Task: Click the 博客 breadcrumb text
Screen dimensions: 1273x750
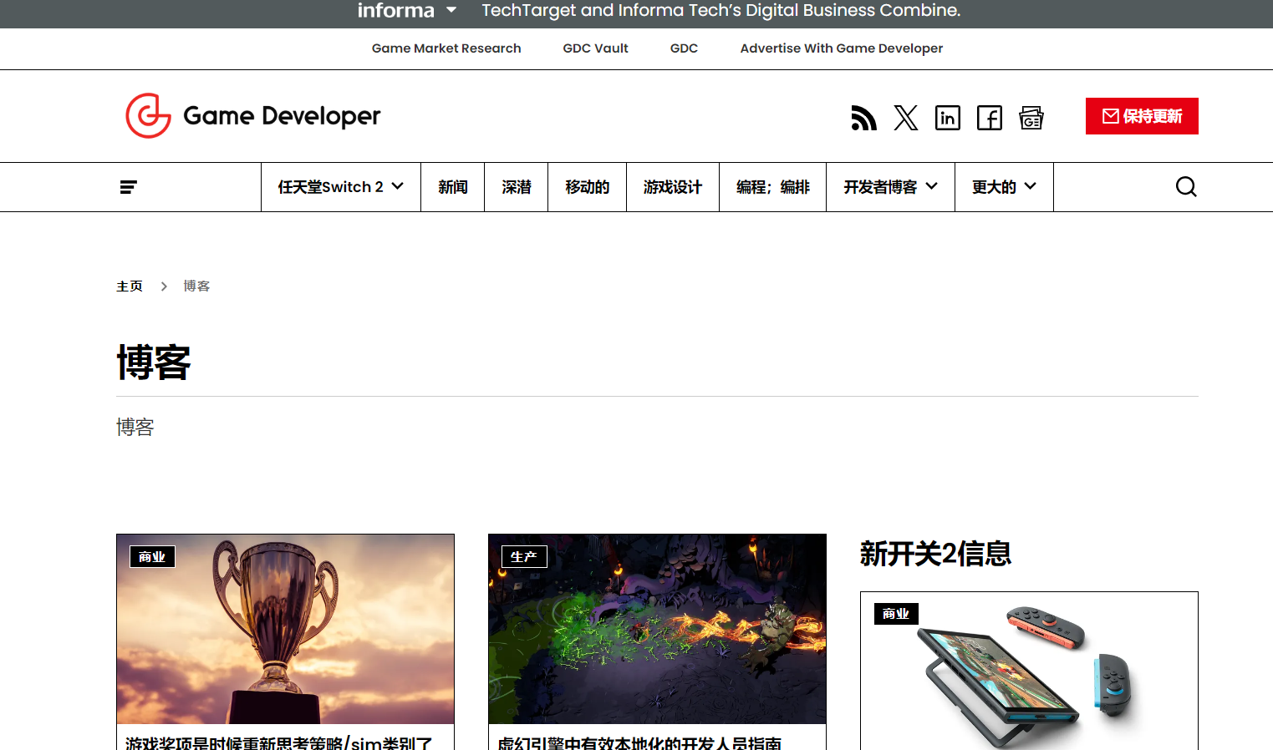Action: 196,286
